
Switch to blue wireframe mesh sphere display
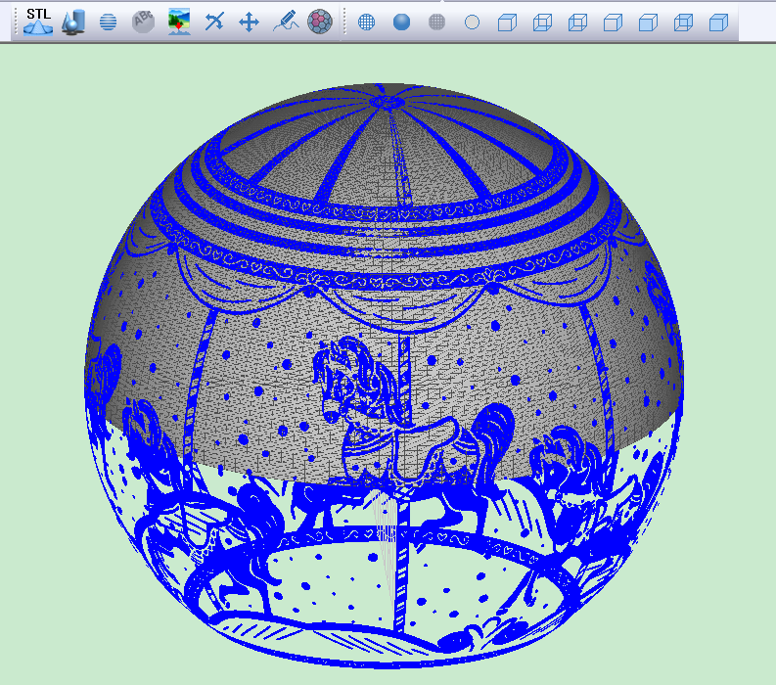(366, 23)
